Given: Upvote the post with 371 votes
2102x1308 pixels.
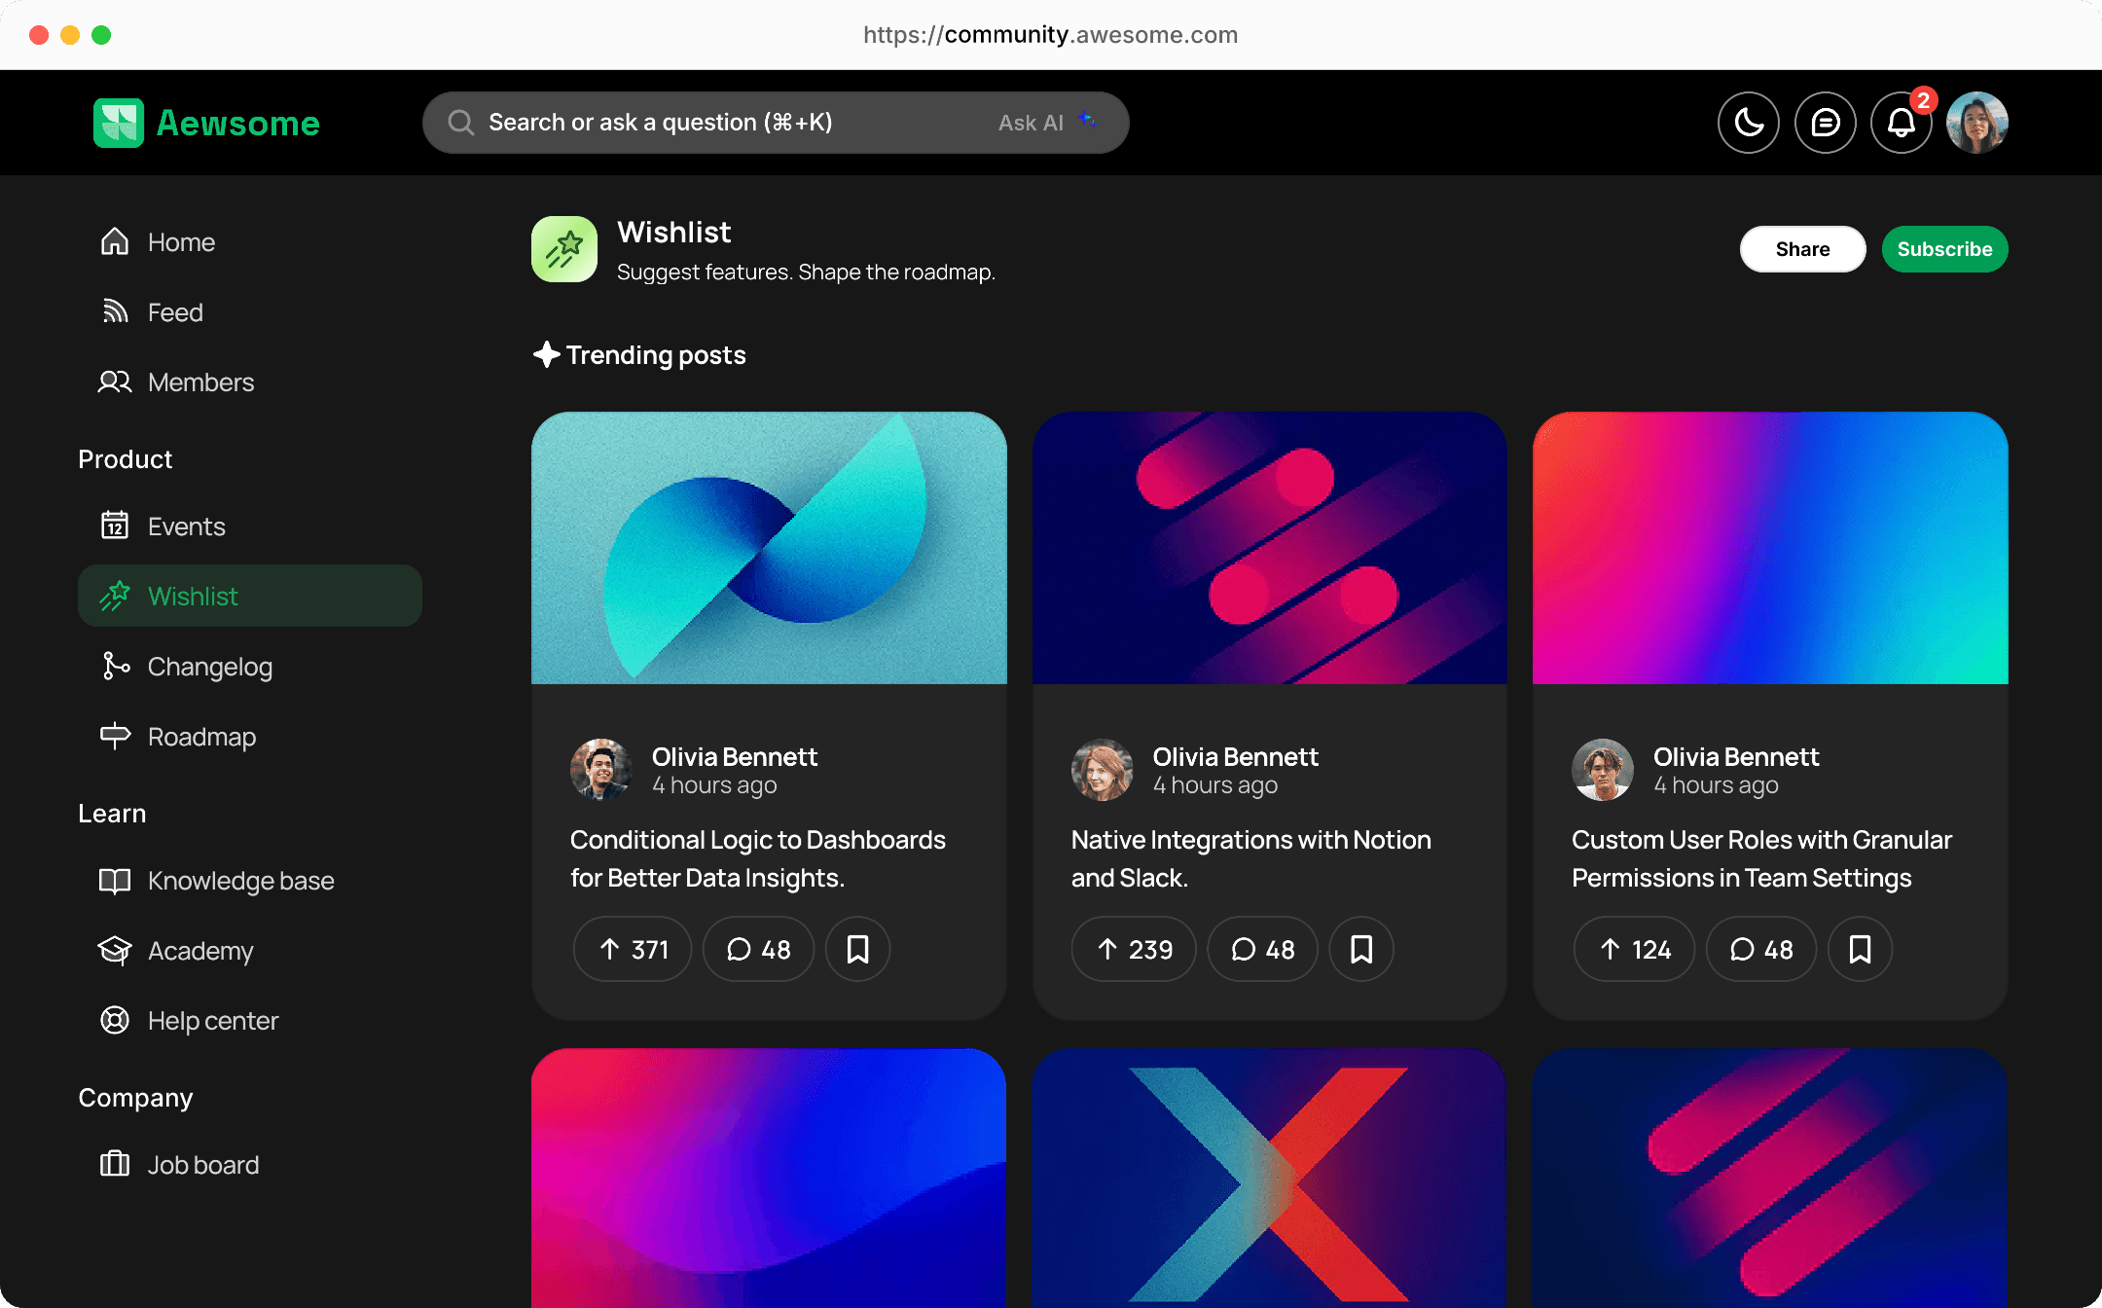Looking at the screenshot, I should tap(633, 949).
